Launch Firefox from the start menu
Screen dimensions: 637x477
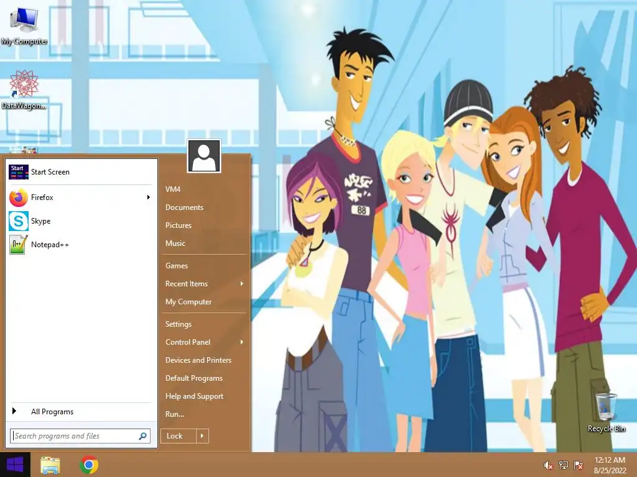point(81,198)
